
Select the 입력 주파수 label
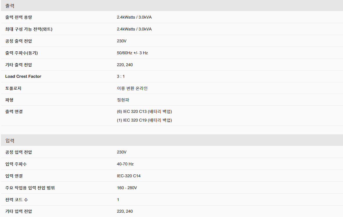[16, 164]
